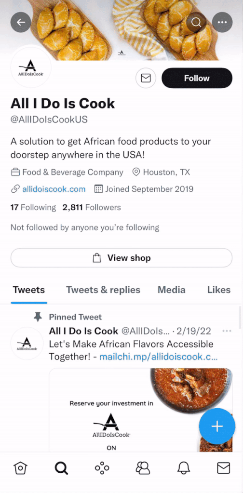Open search with the header magnifier icon

point(196,22)
